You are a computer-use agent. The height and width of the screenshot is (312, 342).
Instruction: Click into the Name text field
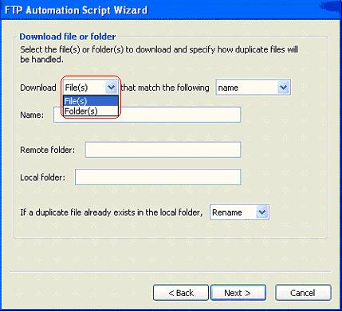click(147, 115)
